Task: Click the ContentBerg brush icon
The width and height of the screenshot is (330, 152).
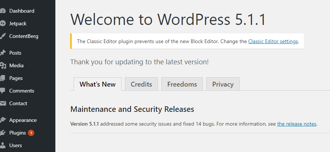Action: pos(2,36)
